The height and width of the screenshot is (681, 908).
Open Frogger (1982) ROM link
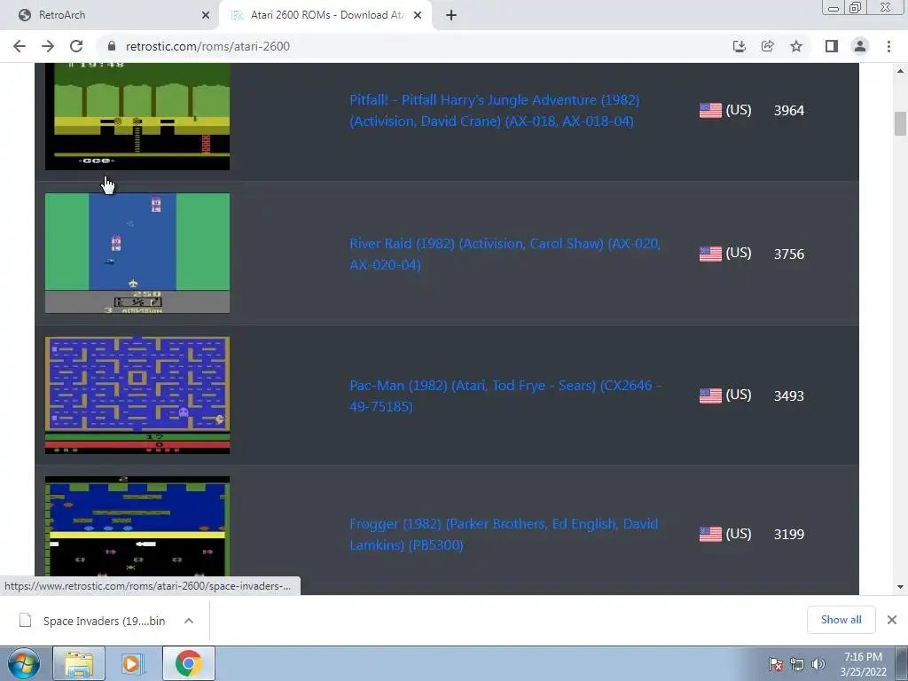point(504,534)
